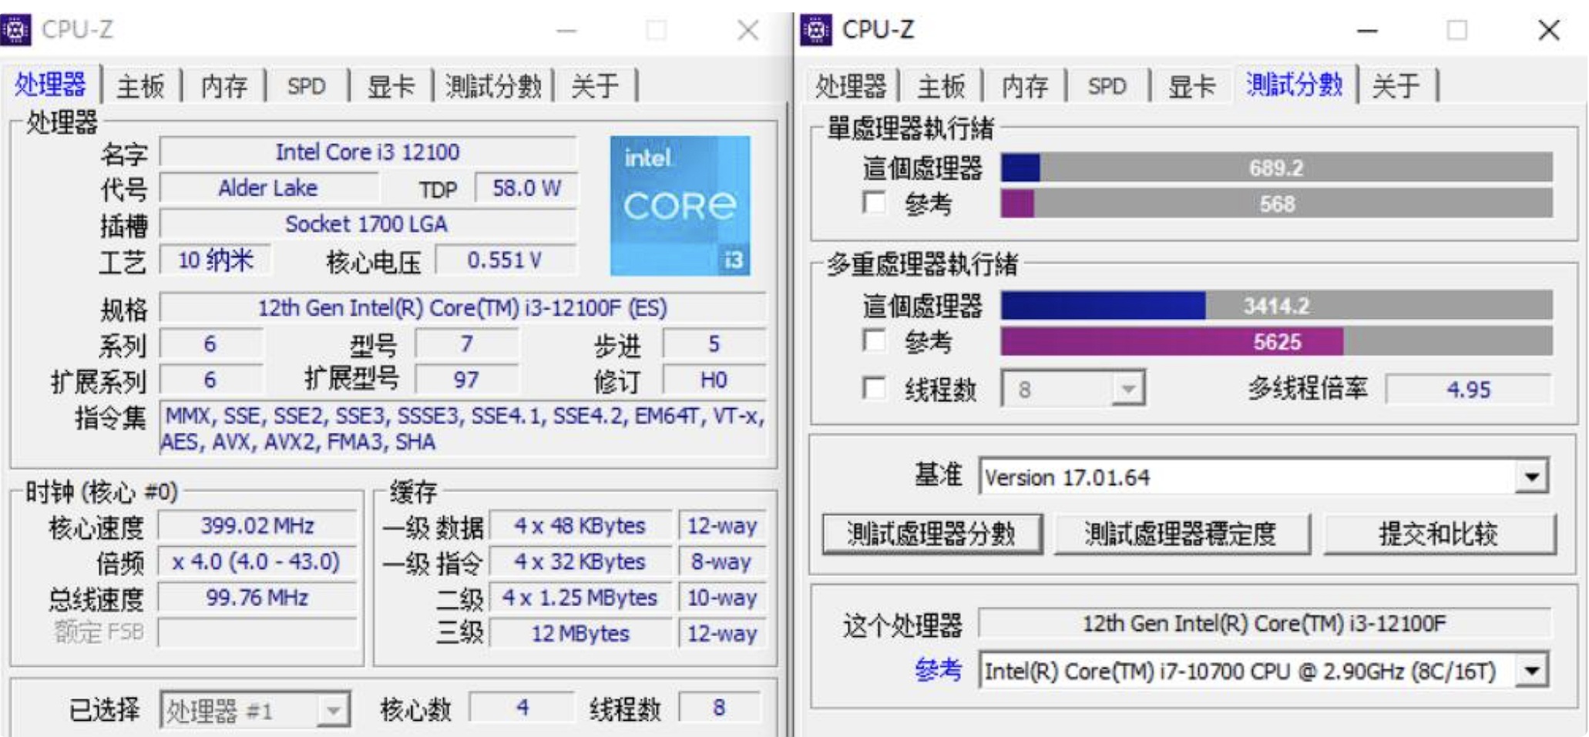Minimize the right CPU-Z window
Screen dimensions: 1589x737
(1367, 30)
